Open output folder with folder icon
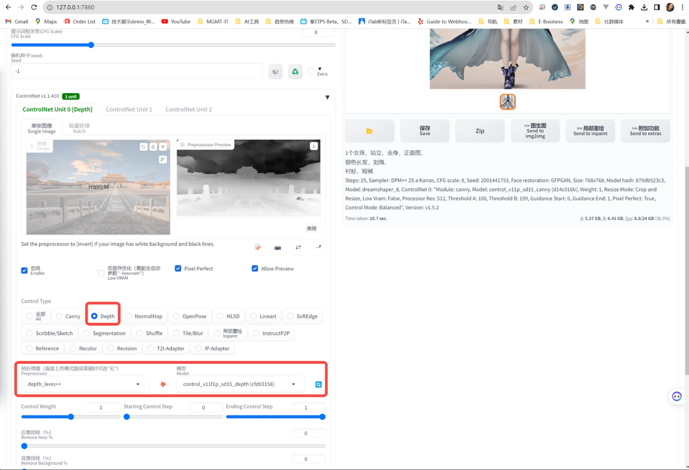This screenshot has width=689, height=470. pos(369,131)
